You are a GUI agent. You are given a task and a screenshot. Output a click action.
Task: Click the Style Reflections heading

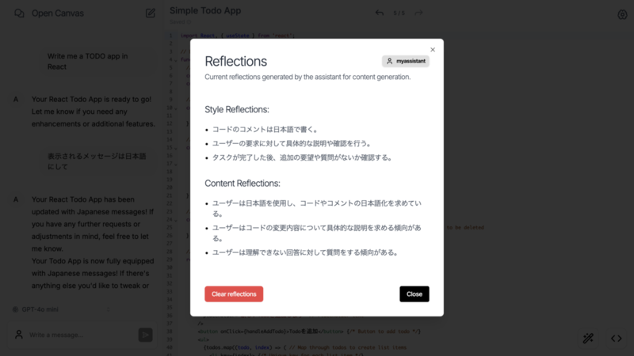pyautogui.click(x=237, y=109)
